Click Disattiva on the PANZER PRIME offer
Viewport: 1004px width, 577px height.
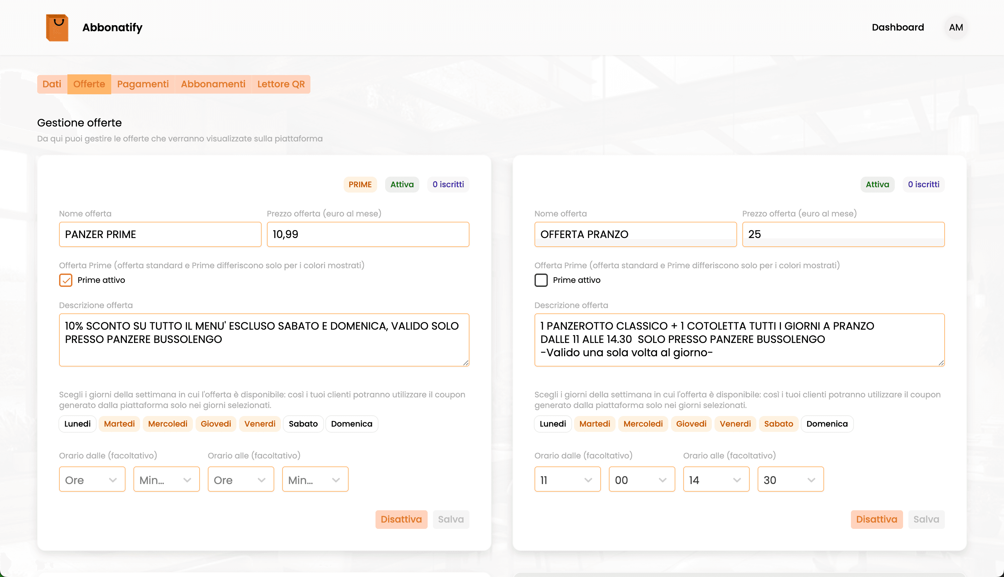[x=401, y=519]
